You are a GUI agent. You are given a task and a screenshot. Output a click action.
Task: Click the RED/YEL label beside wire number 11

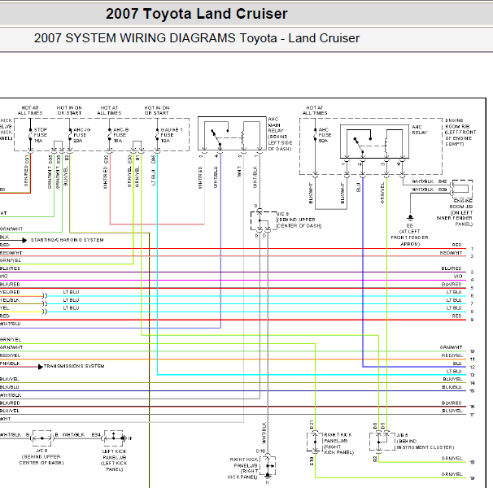point(452,355)
